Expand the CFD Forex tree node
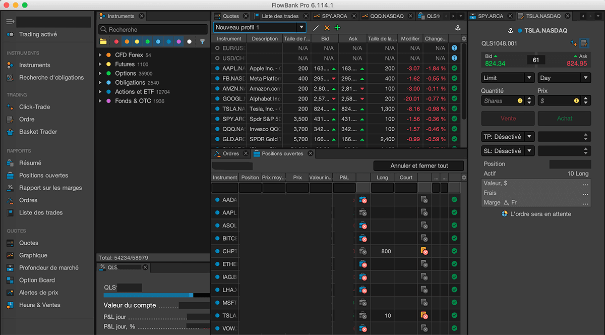Screen dimensions: 605x335 (100, 55)
